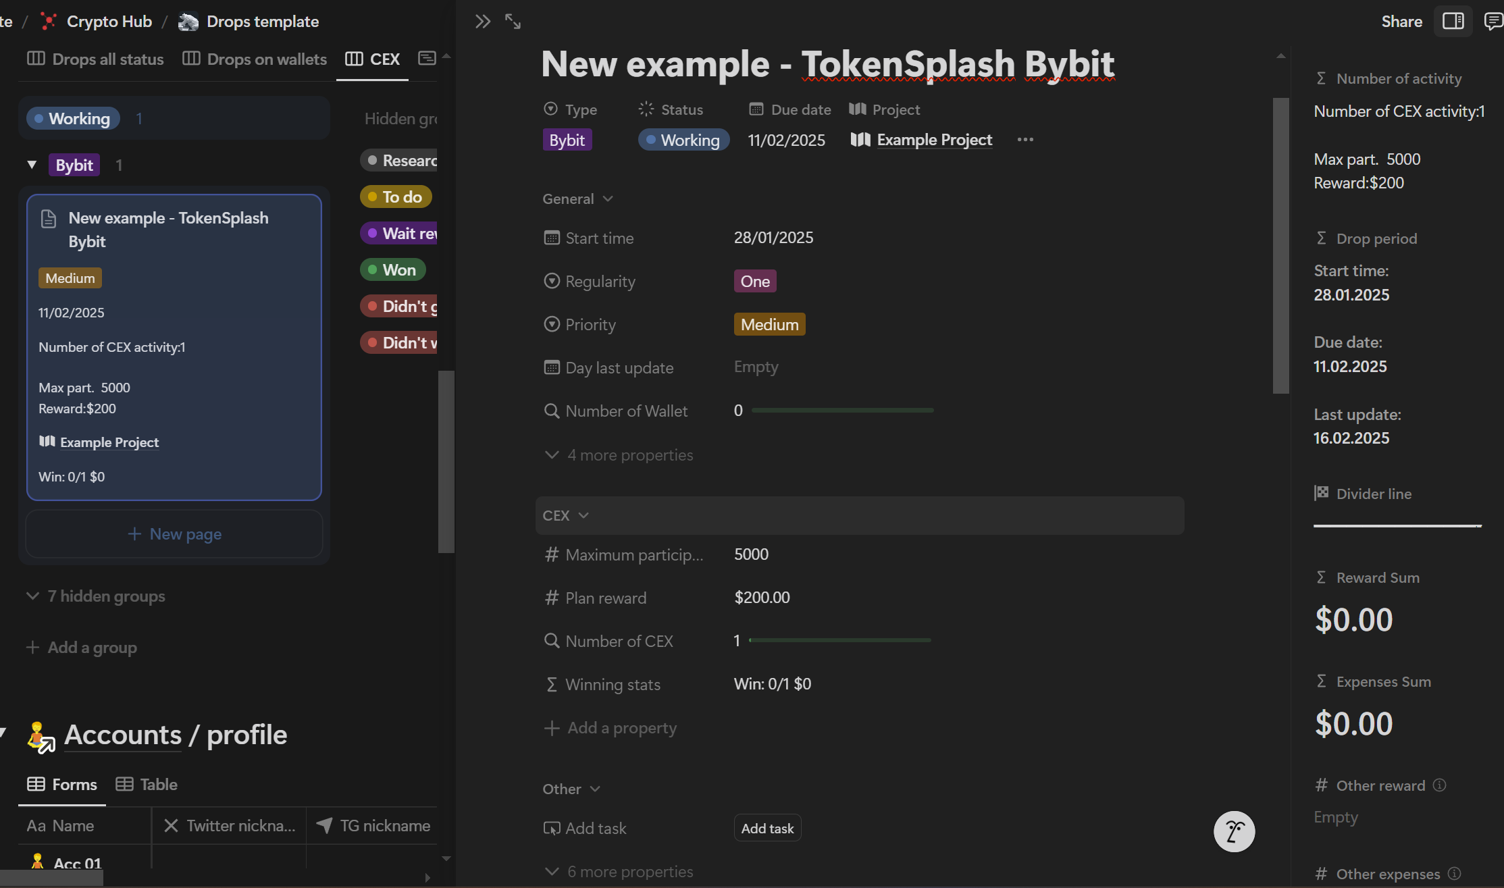Open the TokenSplash Bybit card

coord(174,347)
